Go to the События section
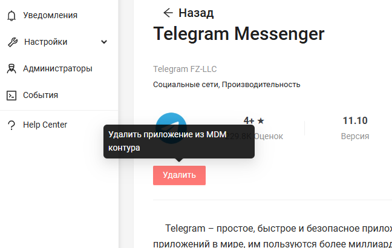This screenshot has height=248, width=392. click(x=41, y=95)
